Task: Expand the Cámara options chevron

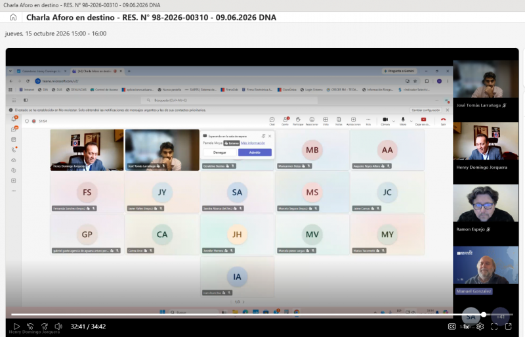Action: click(x=393, y=121)
